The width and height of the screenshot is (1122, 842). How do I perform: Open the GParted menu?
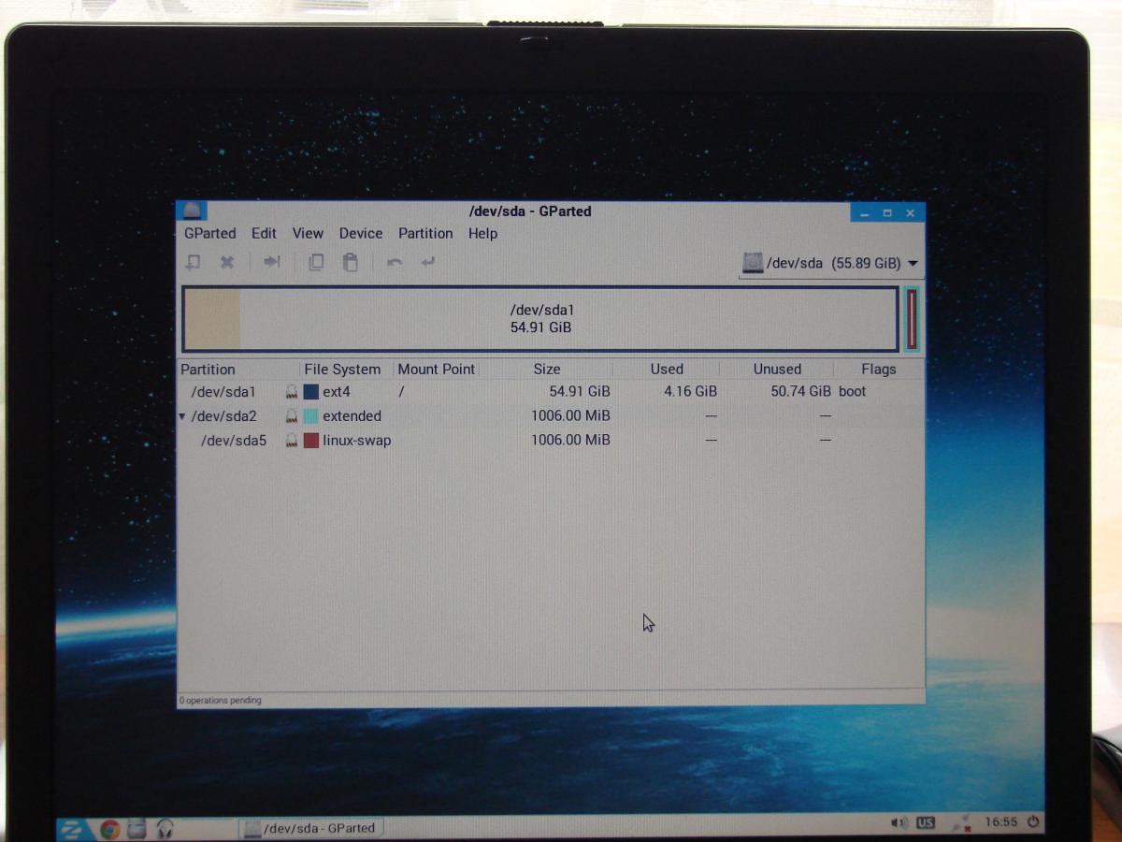(x=210, y=234)
